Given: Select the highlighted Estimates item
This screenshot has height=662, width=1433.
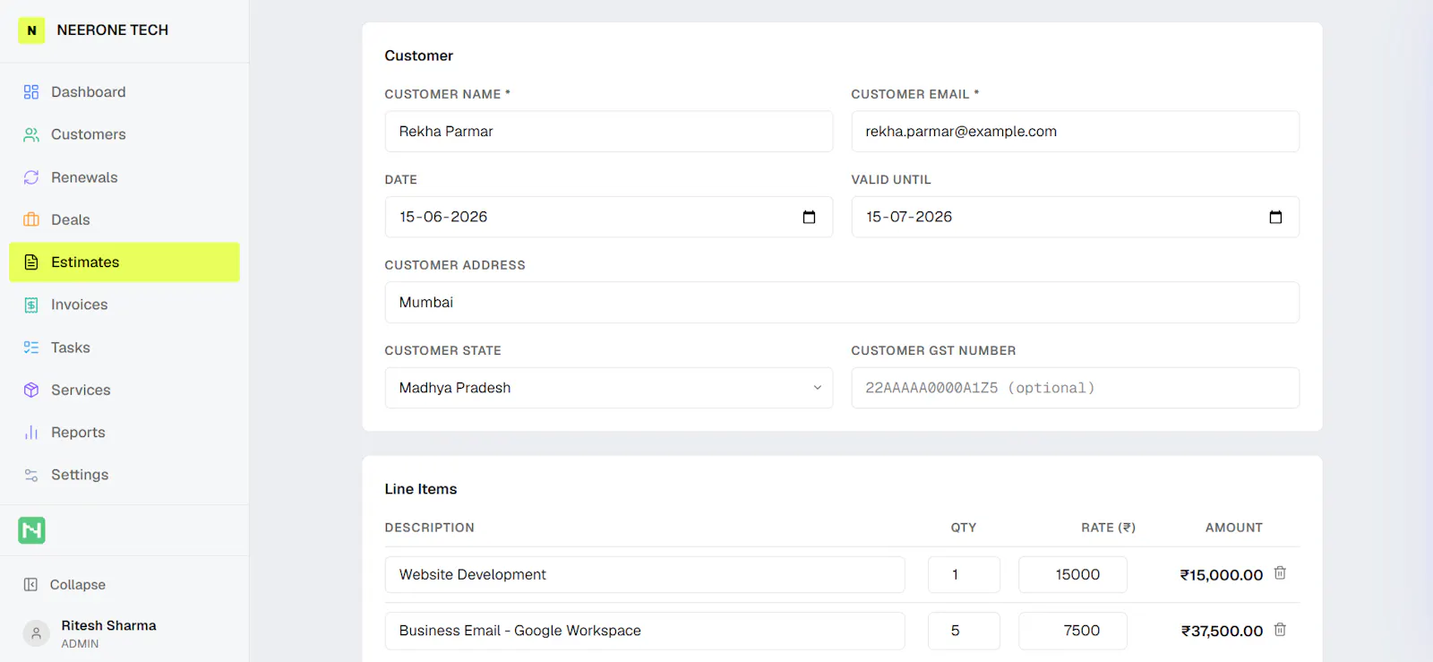Looking at the screenshot, I should coord(124,262).
